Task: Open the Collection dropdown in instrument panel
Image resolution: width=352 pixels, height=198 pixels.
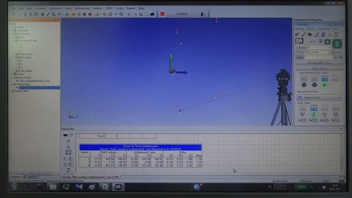Action: pyautogui.click(x=319, y=48)
